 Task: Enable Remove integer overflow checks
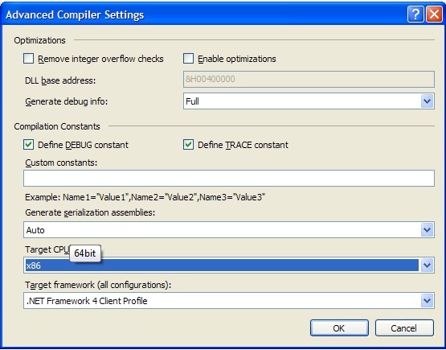click(x=28, y=59)
